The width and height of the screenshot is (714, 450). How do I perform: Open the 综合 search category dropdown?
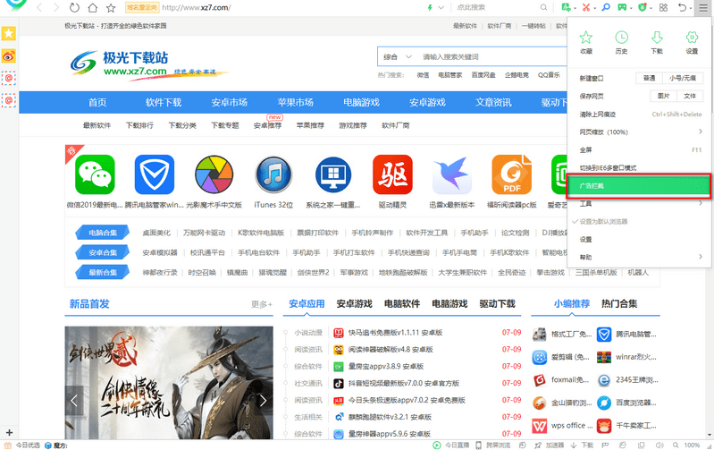click(x=397, y=57)
